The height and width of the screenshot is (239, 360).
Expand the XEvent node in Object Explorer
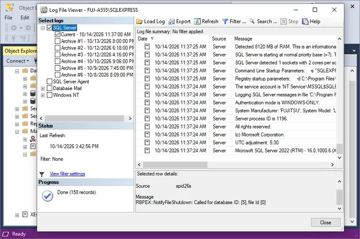tap(17, 215)
